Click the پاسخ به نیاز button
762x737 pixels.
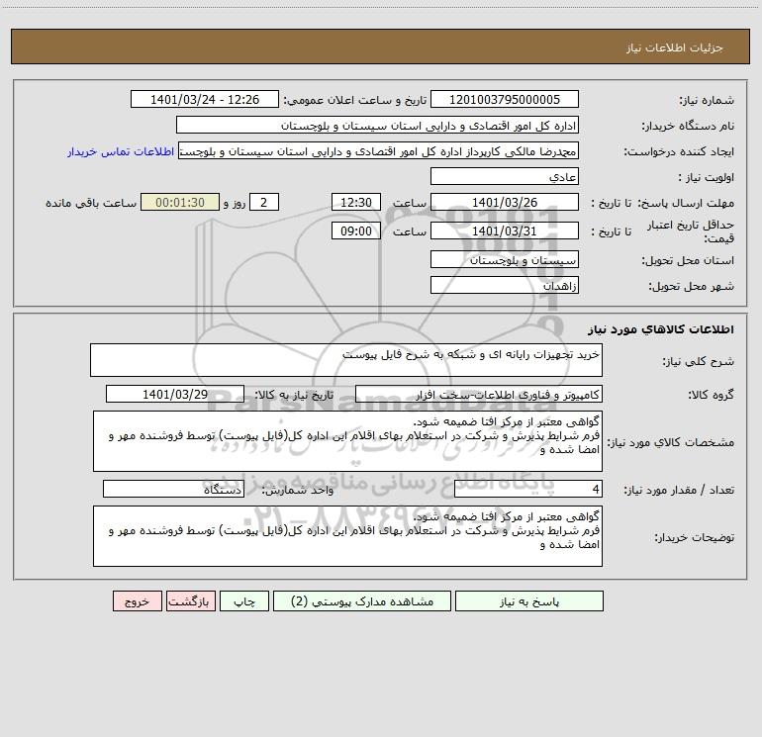(529, 600)
